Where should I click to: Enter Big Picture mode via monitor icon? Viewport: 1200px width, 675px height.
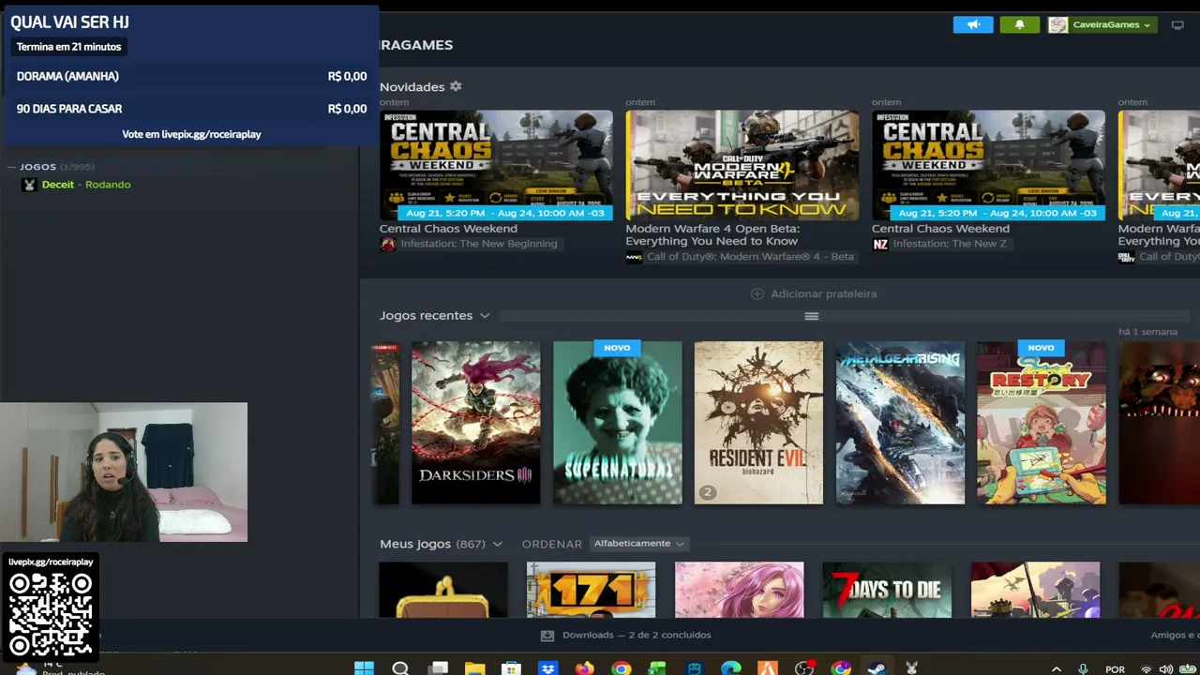[1177, 25]
